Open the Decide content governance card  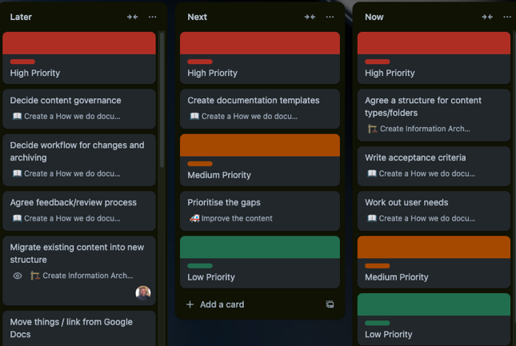point(66,101)
